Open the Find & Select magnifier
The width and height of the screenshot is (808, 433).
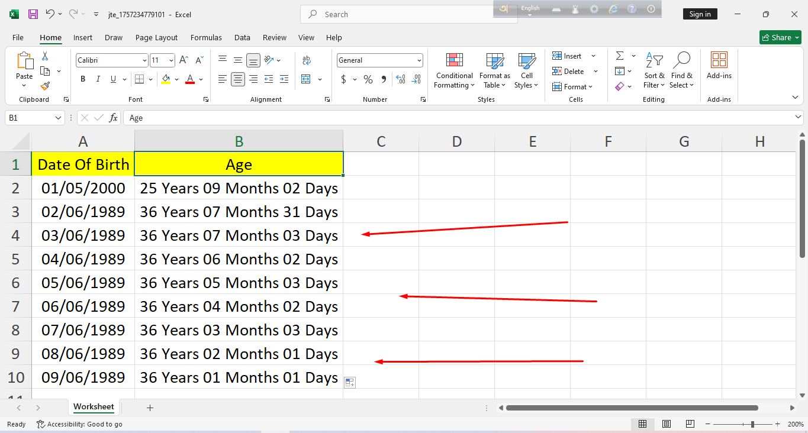click(681, 61)
